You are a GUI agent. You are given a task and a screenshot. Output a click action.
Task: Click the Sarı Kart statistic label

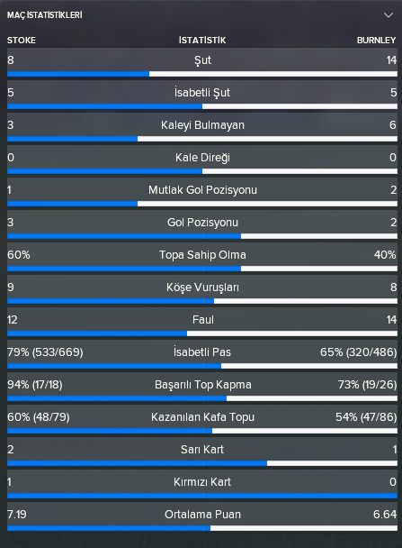click(202, 450)
